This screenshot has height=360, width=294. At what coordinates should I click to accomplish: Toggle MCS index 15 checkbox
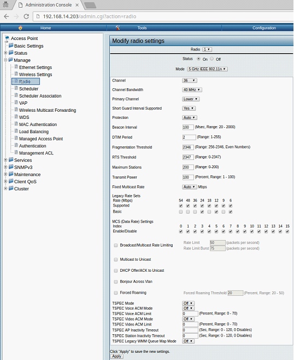[287, 231]
